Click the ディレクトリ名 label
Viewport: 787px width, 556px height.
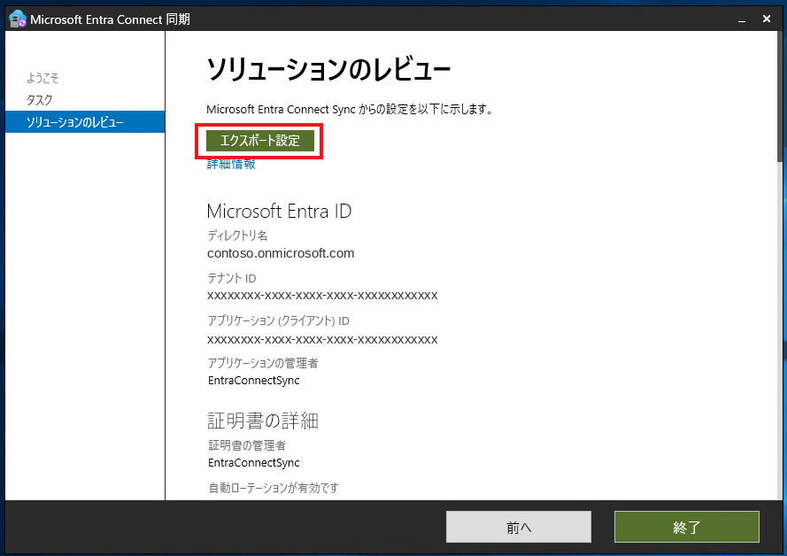237,236
